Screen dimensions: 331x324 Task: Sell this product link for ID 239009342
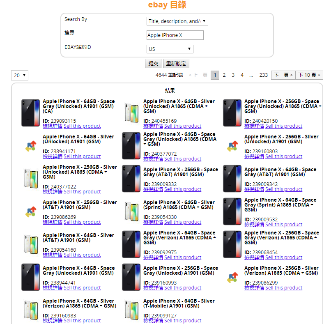[284, 189]
